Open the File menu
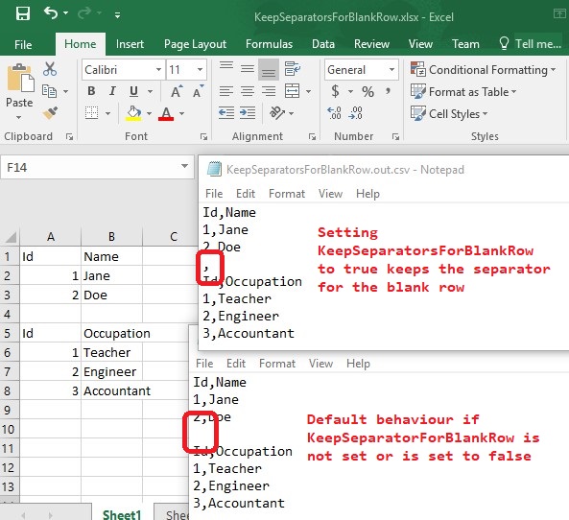 click(x=23, y=45)
